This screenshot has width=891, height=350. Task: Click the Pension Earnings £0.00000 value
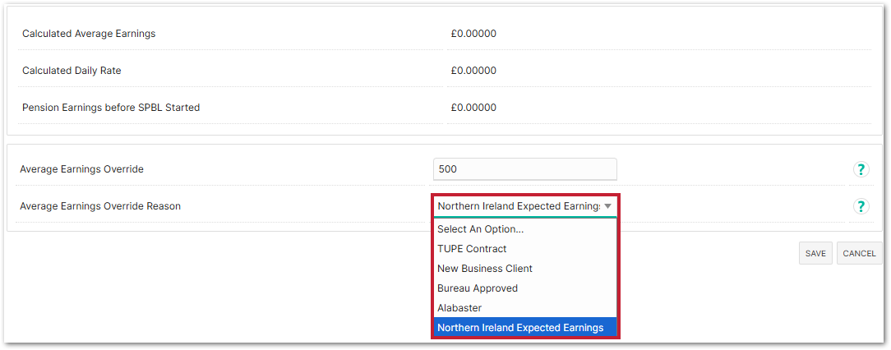473,108
